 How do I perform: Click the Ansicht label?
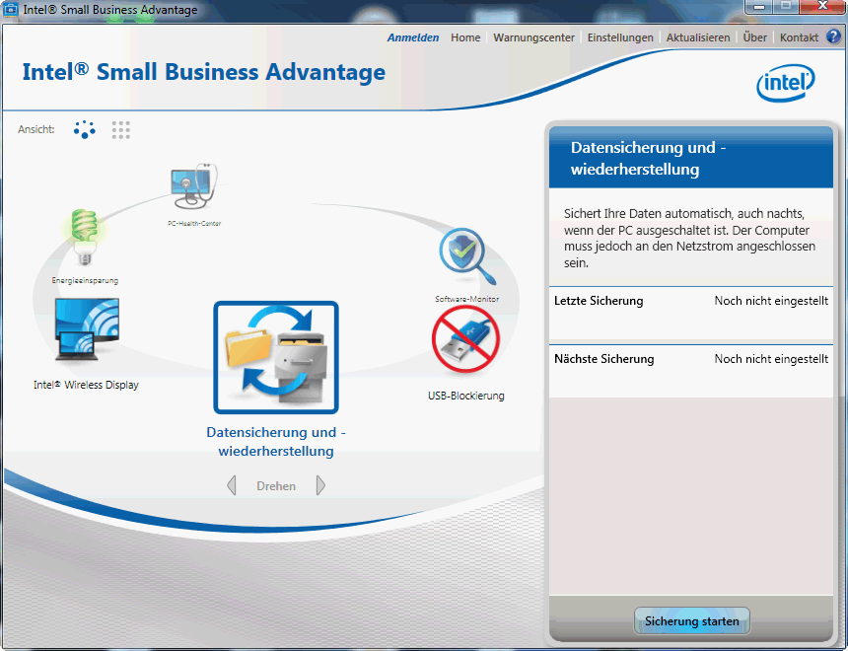point(36,129)
